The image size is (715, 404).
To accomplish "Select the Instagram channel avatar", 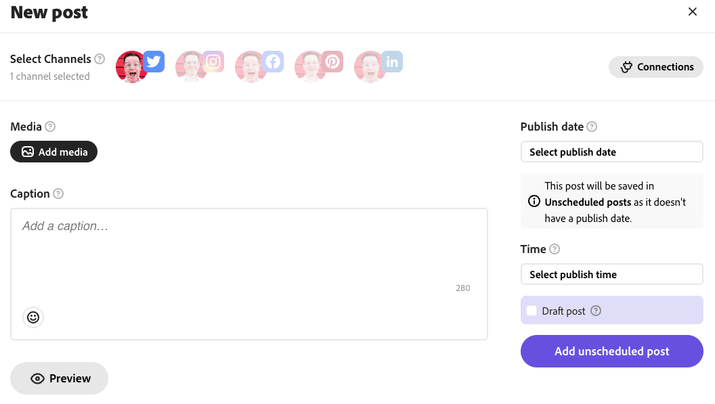I will point(192,67).
